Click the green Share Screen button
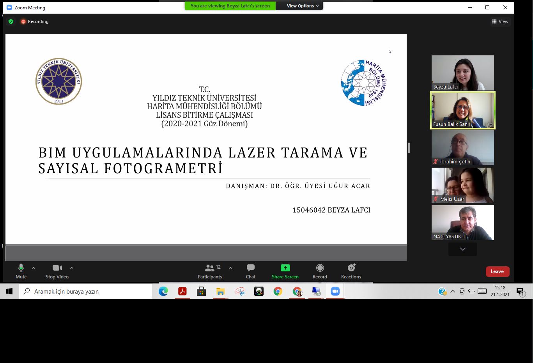Viewport: 533px width, 363px height. coord(285,271)
